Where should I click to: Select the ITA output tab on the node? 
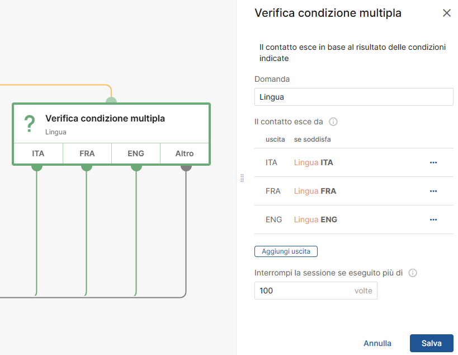37,153
